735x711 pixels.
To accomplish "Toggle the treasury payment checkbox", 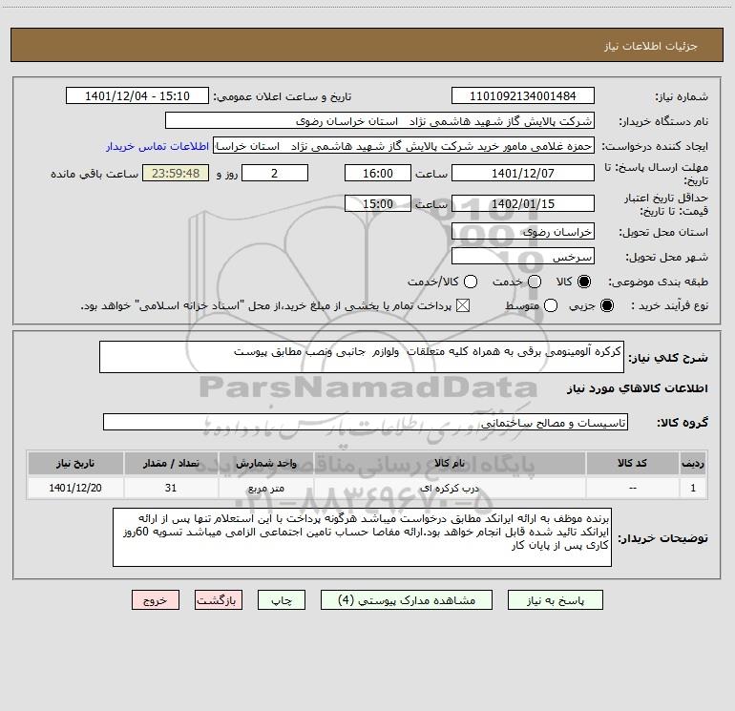I will click(464, 305).
